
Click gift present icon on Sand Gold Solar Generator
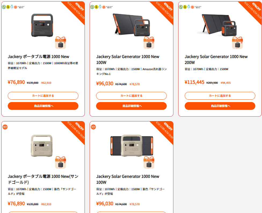pyautogui.click(x=149, y=163)
